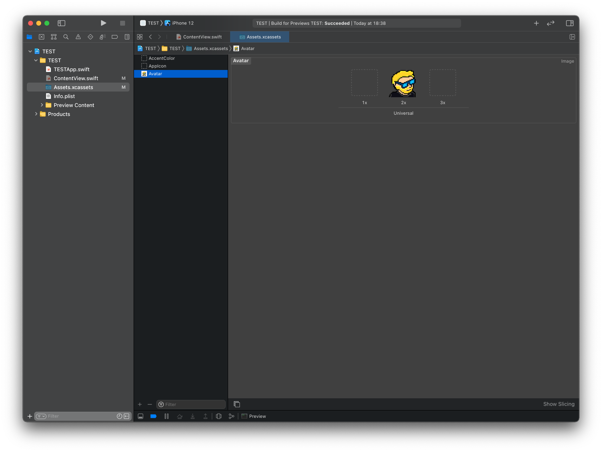The image size is (602, 452).
Task: Expand the Preview Content folder
Action: pyautogui.click(x=42, y=105)
